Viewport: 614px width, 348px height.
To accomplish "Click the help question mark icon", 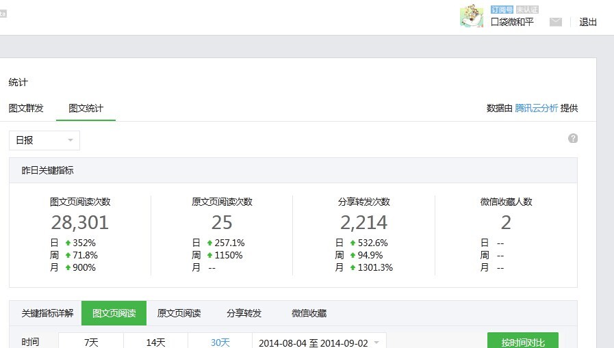I will coord(573,138).
